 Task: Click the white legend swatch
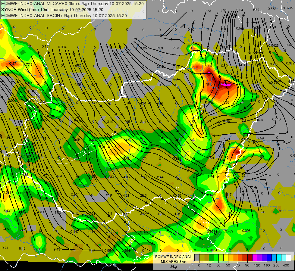[288, 258]
